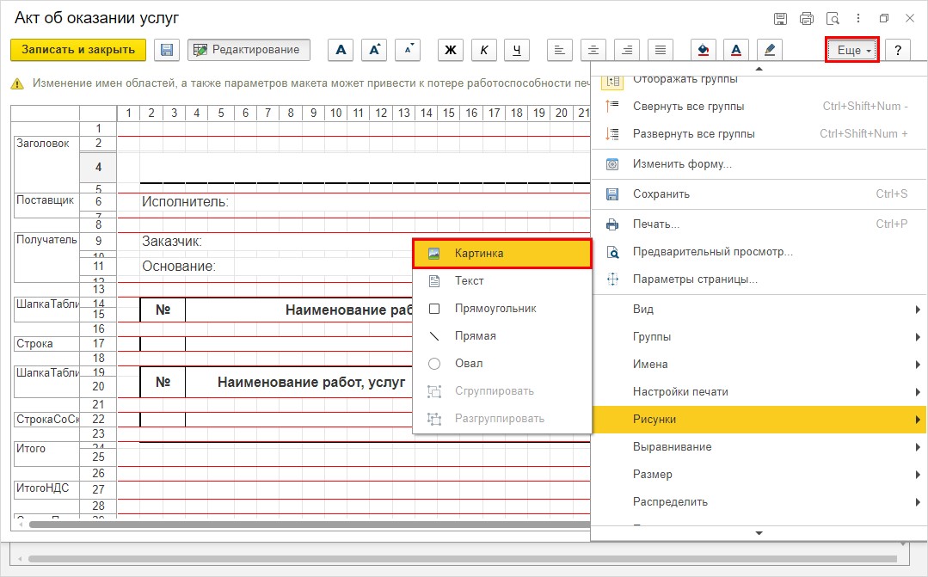Choose Текст from Рисунки submenu
This screenshot has height=577, width=928.
coord(502,280)
